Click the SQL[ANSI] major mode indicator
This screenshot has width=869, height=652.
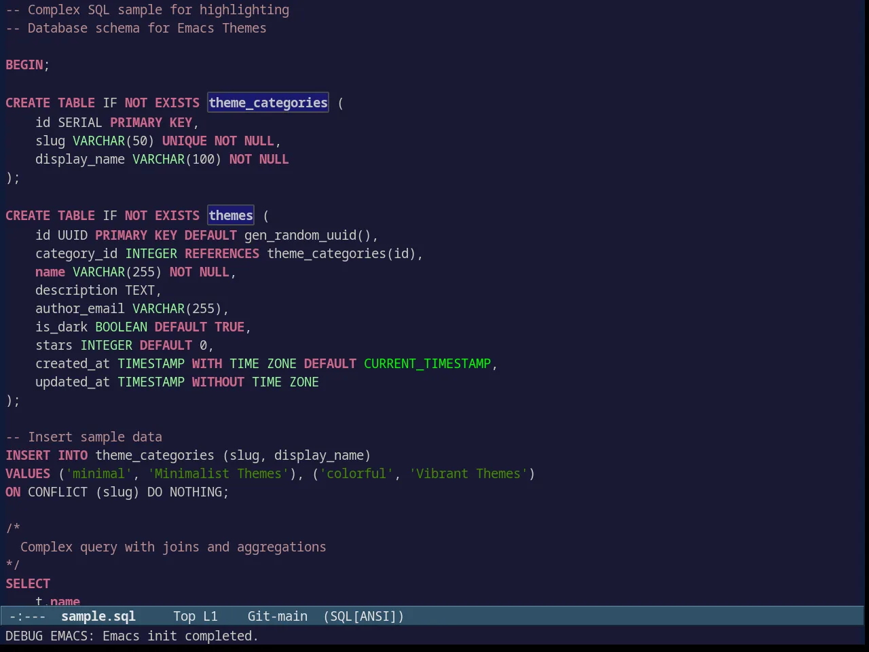(x=364, y=616)
